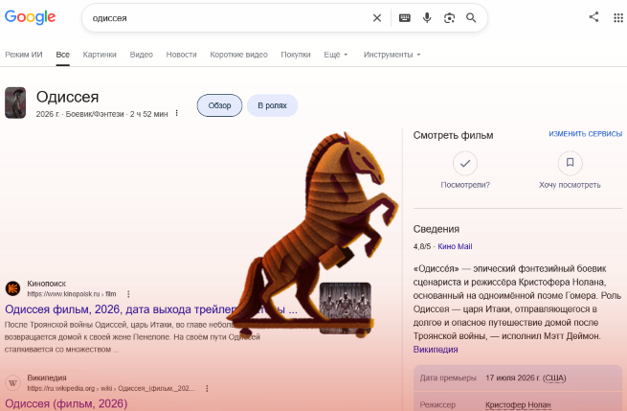Open options menu for Википедия result
The width and height of the screenshot is (627, 411).
(207, 388)
